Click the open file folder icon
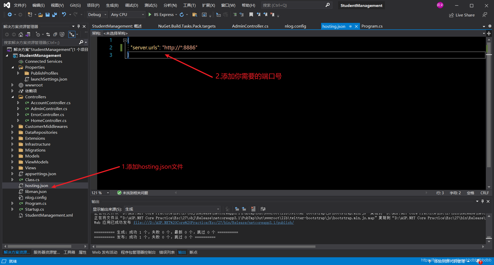Viewport: 494px width, 265px height. (x=40, y=15)
